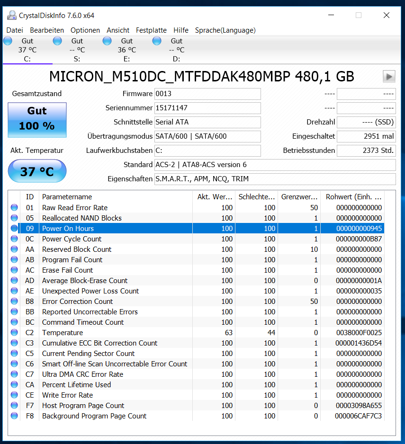The height and width of the screenshot is (444, 405).
Task: Select the E: drive status orb
Action: (x=107, y=41)
